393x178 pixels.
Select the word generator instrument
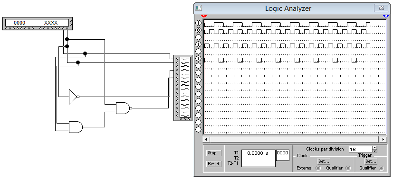pos(38,24)
